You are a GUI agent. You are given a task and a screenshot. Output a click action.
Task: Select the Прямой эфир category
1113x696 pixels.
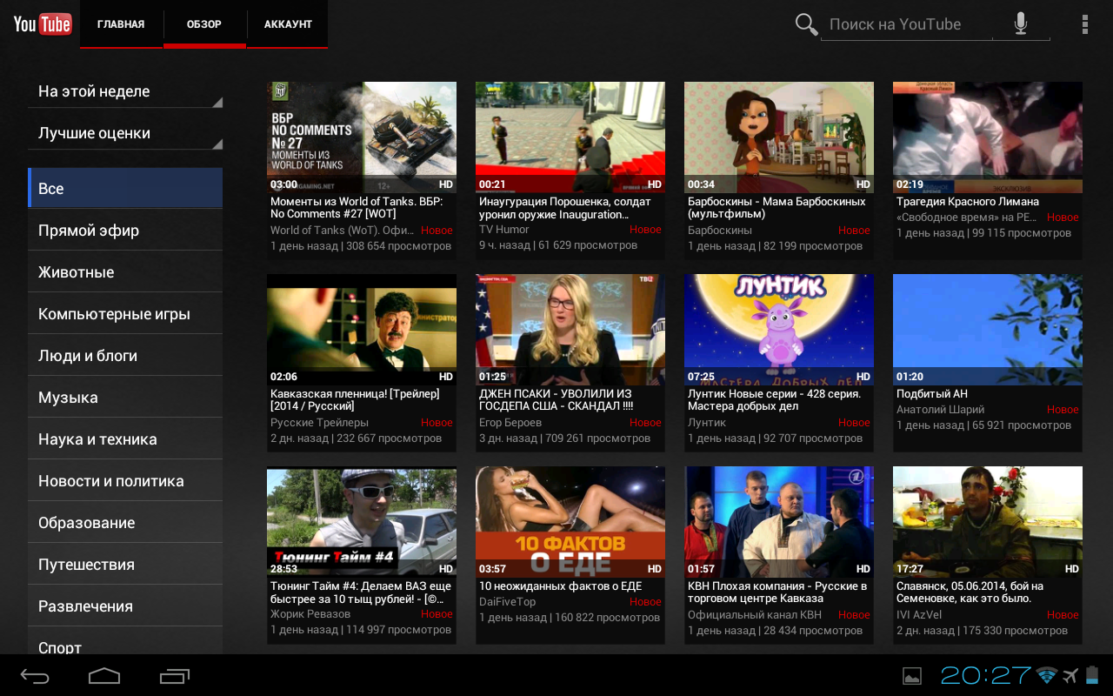[125, 231]
